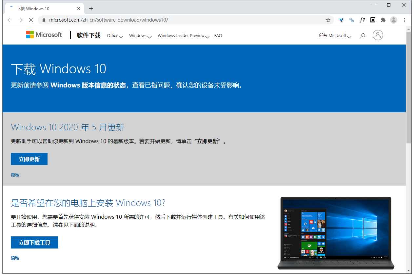The height and width of the screenshot is (276, 414).
Task: Click the account sign-in avatar icon
Action: (378, 35)
